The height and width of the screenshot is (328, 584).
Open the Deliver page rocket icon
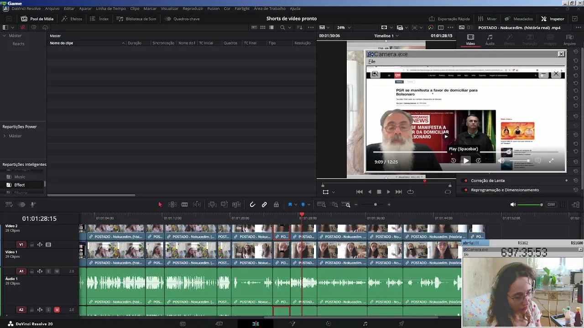pyautogui.click(x=401, y=324)
